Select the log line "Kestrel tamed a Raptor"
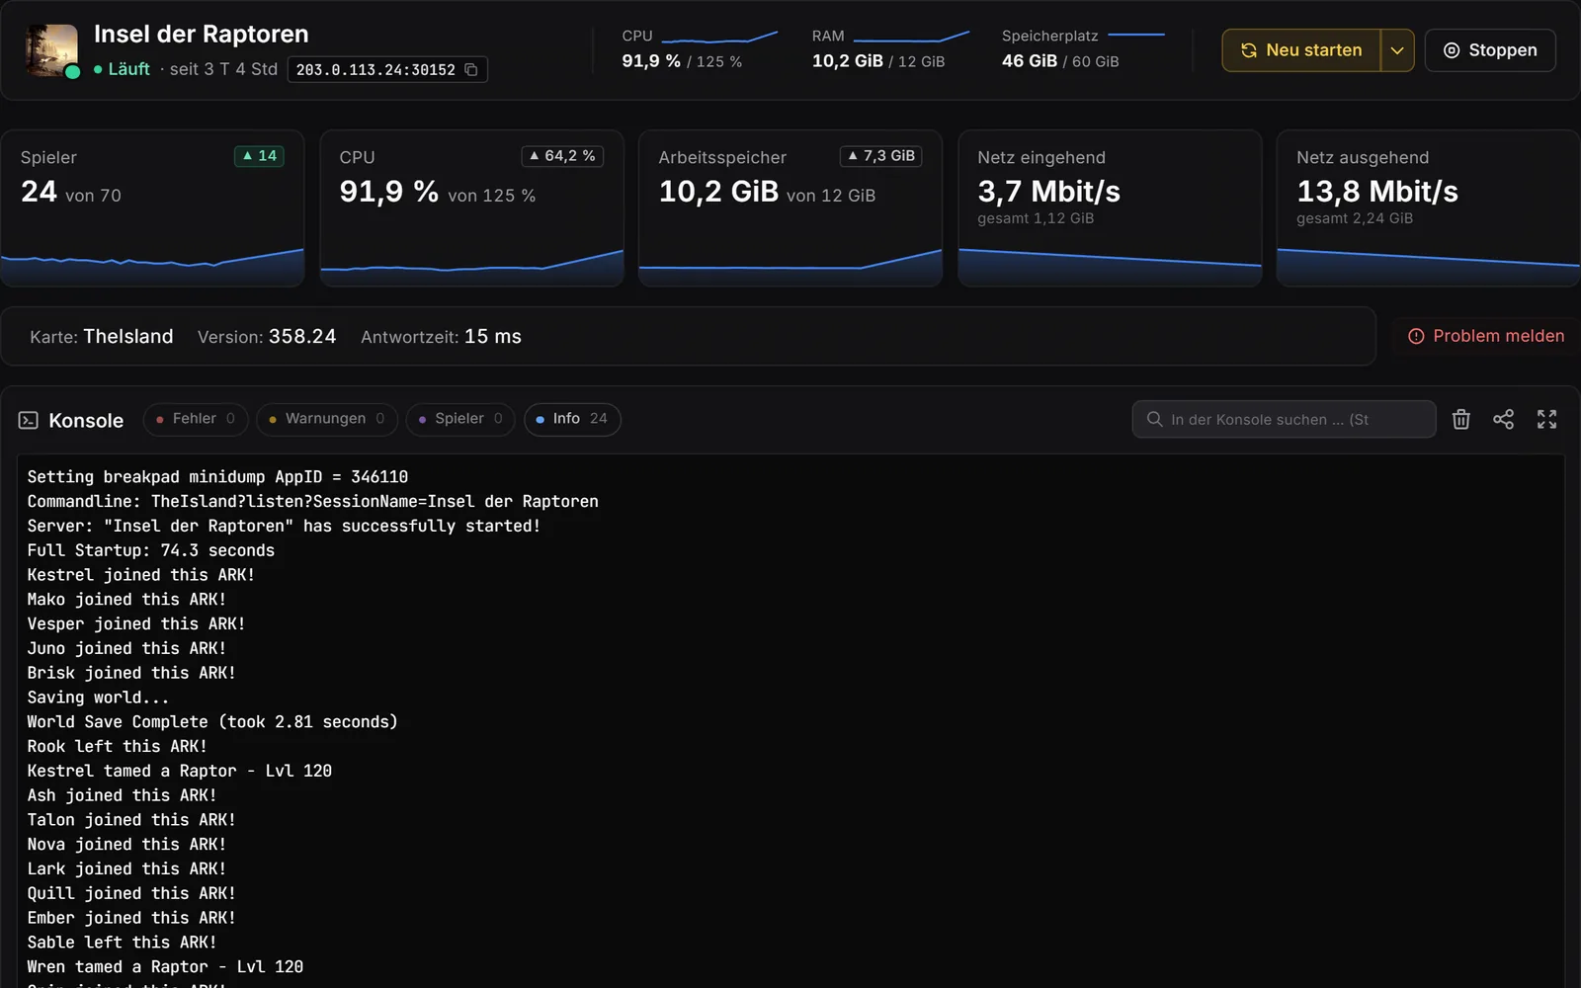The width and height of the screenshot is (1581, 988). tap(180, 771)
